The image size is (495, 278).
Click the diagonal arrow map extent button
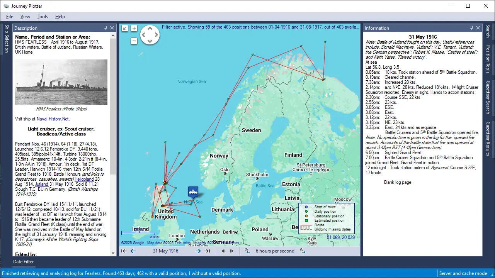[x=125, y=28]
